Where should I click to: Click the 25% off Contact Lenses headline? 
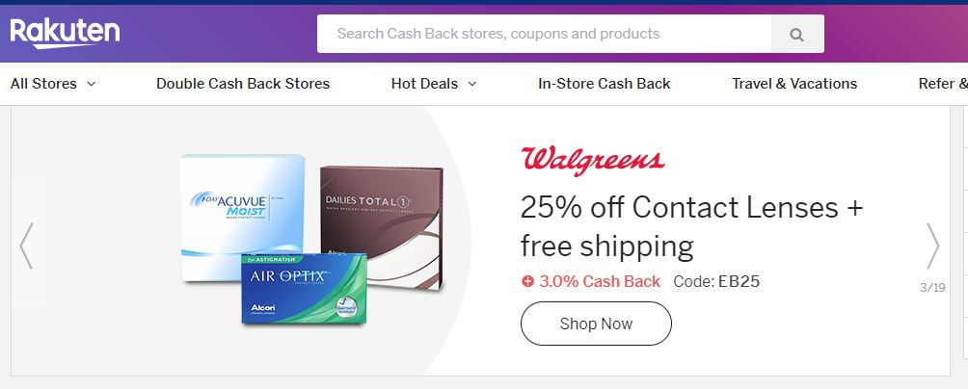691,227
